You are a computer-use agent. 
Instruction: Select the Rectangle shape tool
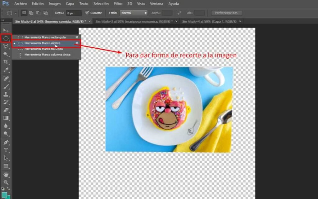point(6,166)
